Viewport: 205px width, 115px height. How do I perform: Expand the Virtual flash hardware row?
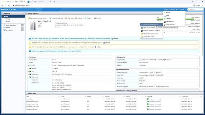(29, 74)
